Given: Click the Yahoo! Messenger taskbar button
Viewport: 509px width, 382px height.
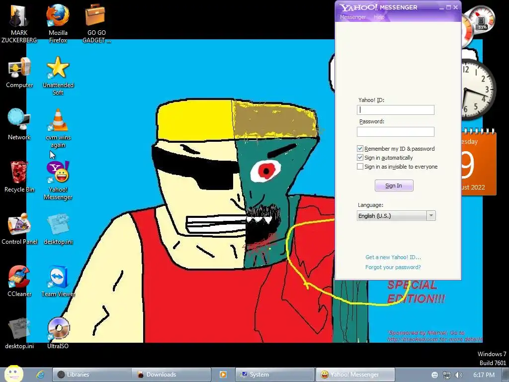Looking at the screenshot, I should 355,375.
